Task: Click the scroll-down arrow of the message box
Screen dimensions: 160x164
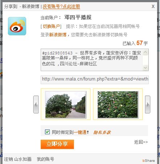Action: pyautogui.click(x=145, y=67)
